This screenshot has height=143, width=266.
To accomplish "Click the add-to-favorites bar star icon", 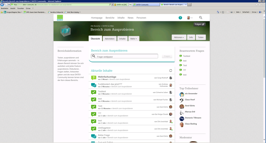I will [2, 12].
